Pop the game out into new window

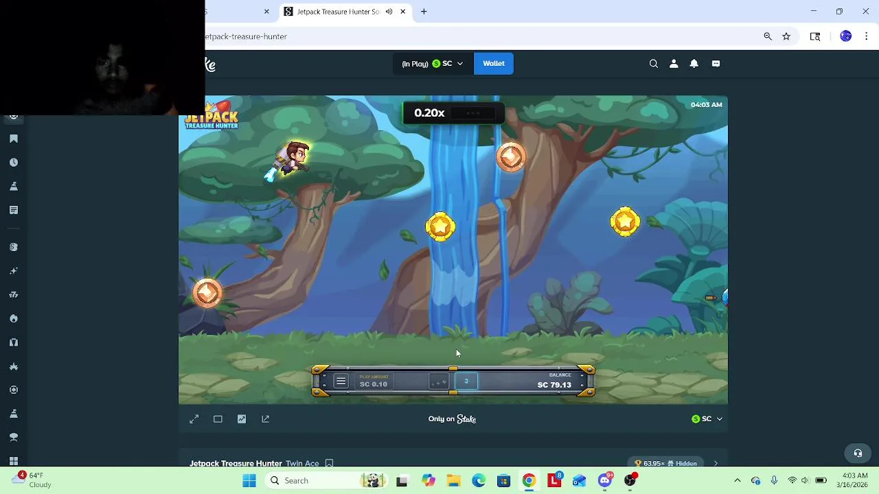266,419
